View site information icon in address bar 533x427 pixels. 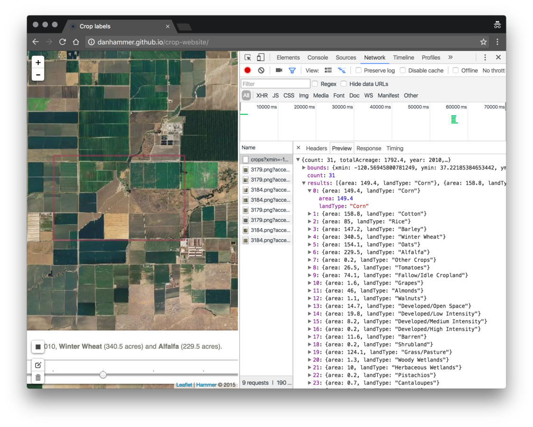coord(91,42)
